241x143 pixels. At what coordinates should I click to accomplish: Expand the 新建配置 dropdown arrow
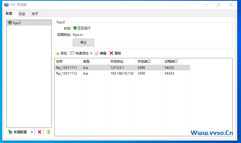pyautogui.click(x=32, y=132)
